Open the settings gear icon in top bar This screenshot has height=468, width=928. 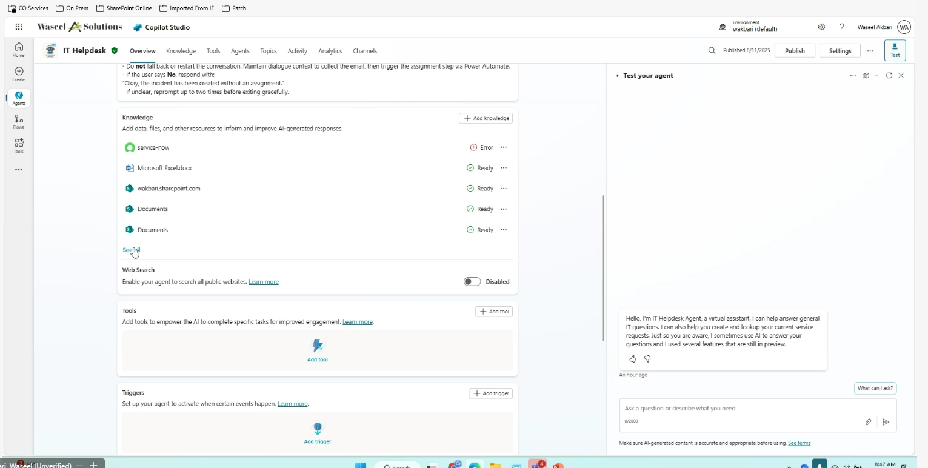(821, 27)
